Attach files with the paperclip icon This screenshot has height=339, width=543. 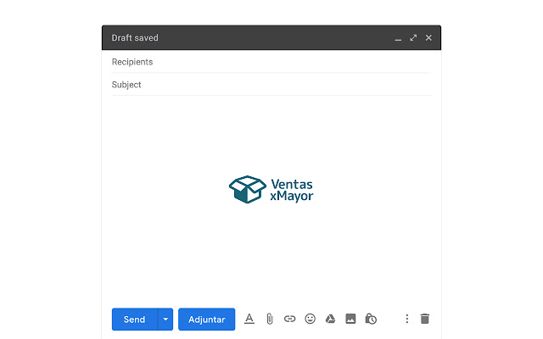click(270, 319)
